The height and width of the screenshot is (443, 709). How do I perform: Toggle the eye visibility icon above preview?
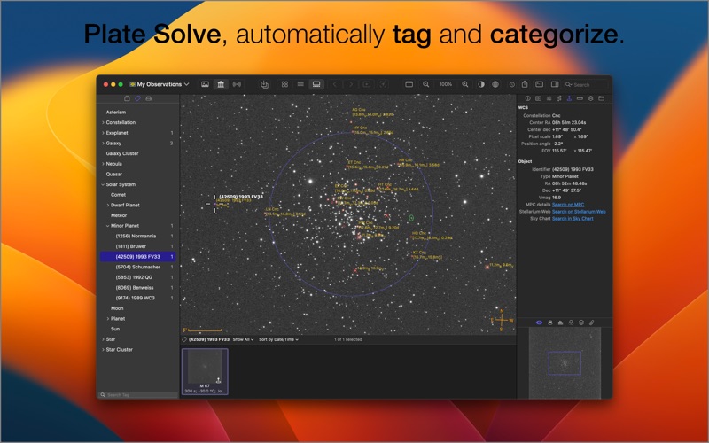(x=539, y=323)
